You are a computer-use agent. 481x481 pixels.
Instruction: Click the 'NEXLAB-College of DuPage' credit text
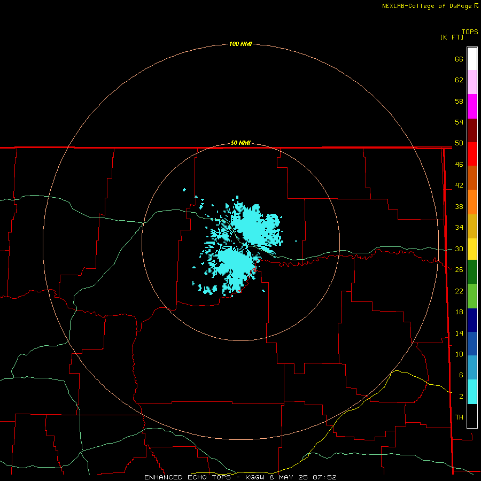click(428, 6)
